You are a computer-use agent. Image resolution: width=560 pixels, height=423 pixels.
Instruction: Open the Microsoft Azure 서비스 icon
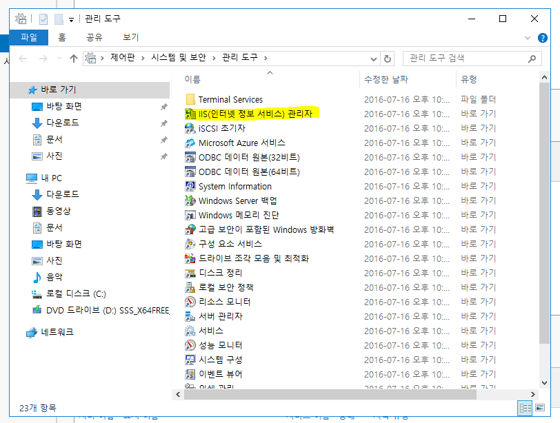pos(190,143)
